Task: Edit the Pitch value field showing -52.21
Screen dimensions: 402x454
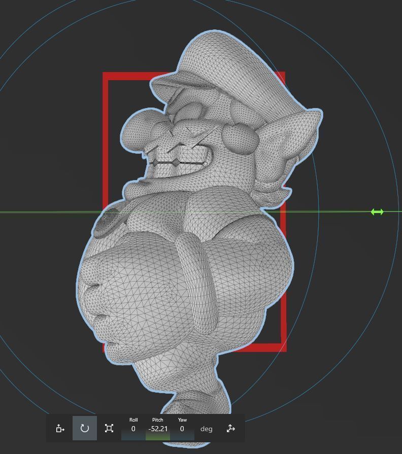Action: 157,429
